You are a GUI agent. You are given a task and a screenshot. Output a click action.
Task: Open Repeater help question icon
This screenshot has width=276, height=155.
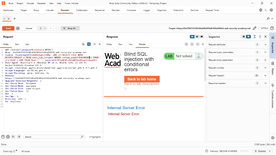[272, 28]
